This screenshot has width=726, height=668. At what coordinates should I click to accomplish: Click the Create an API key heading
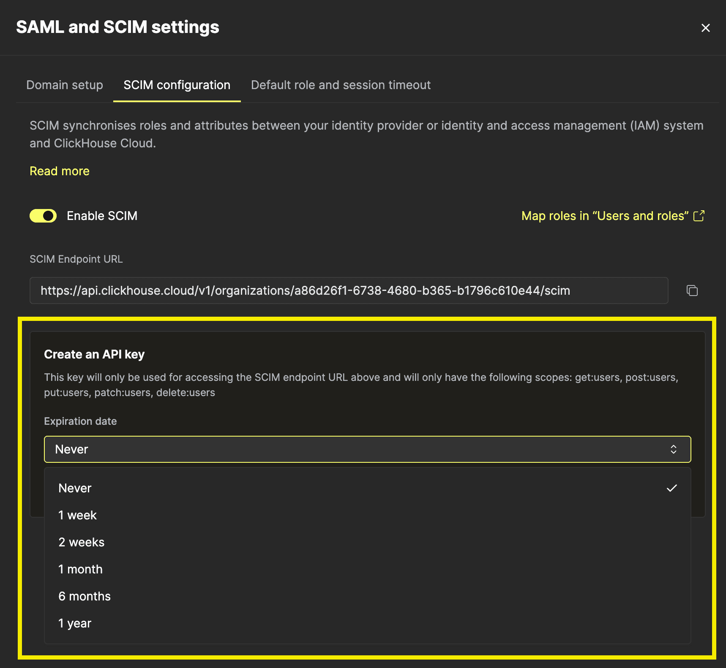[94, 354]
